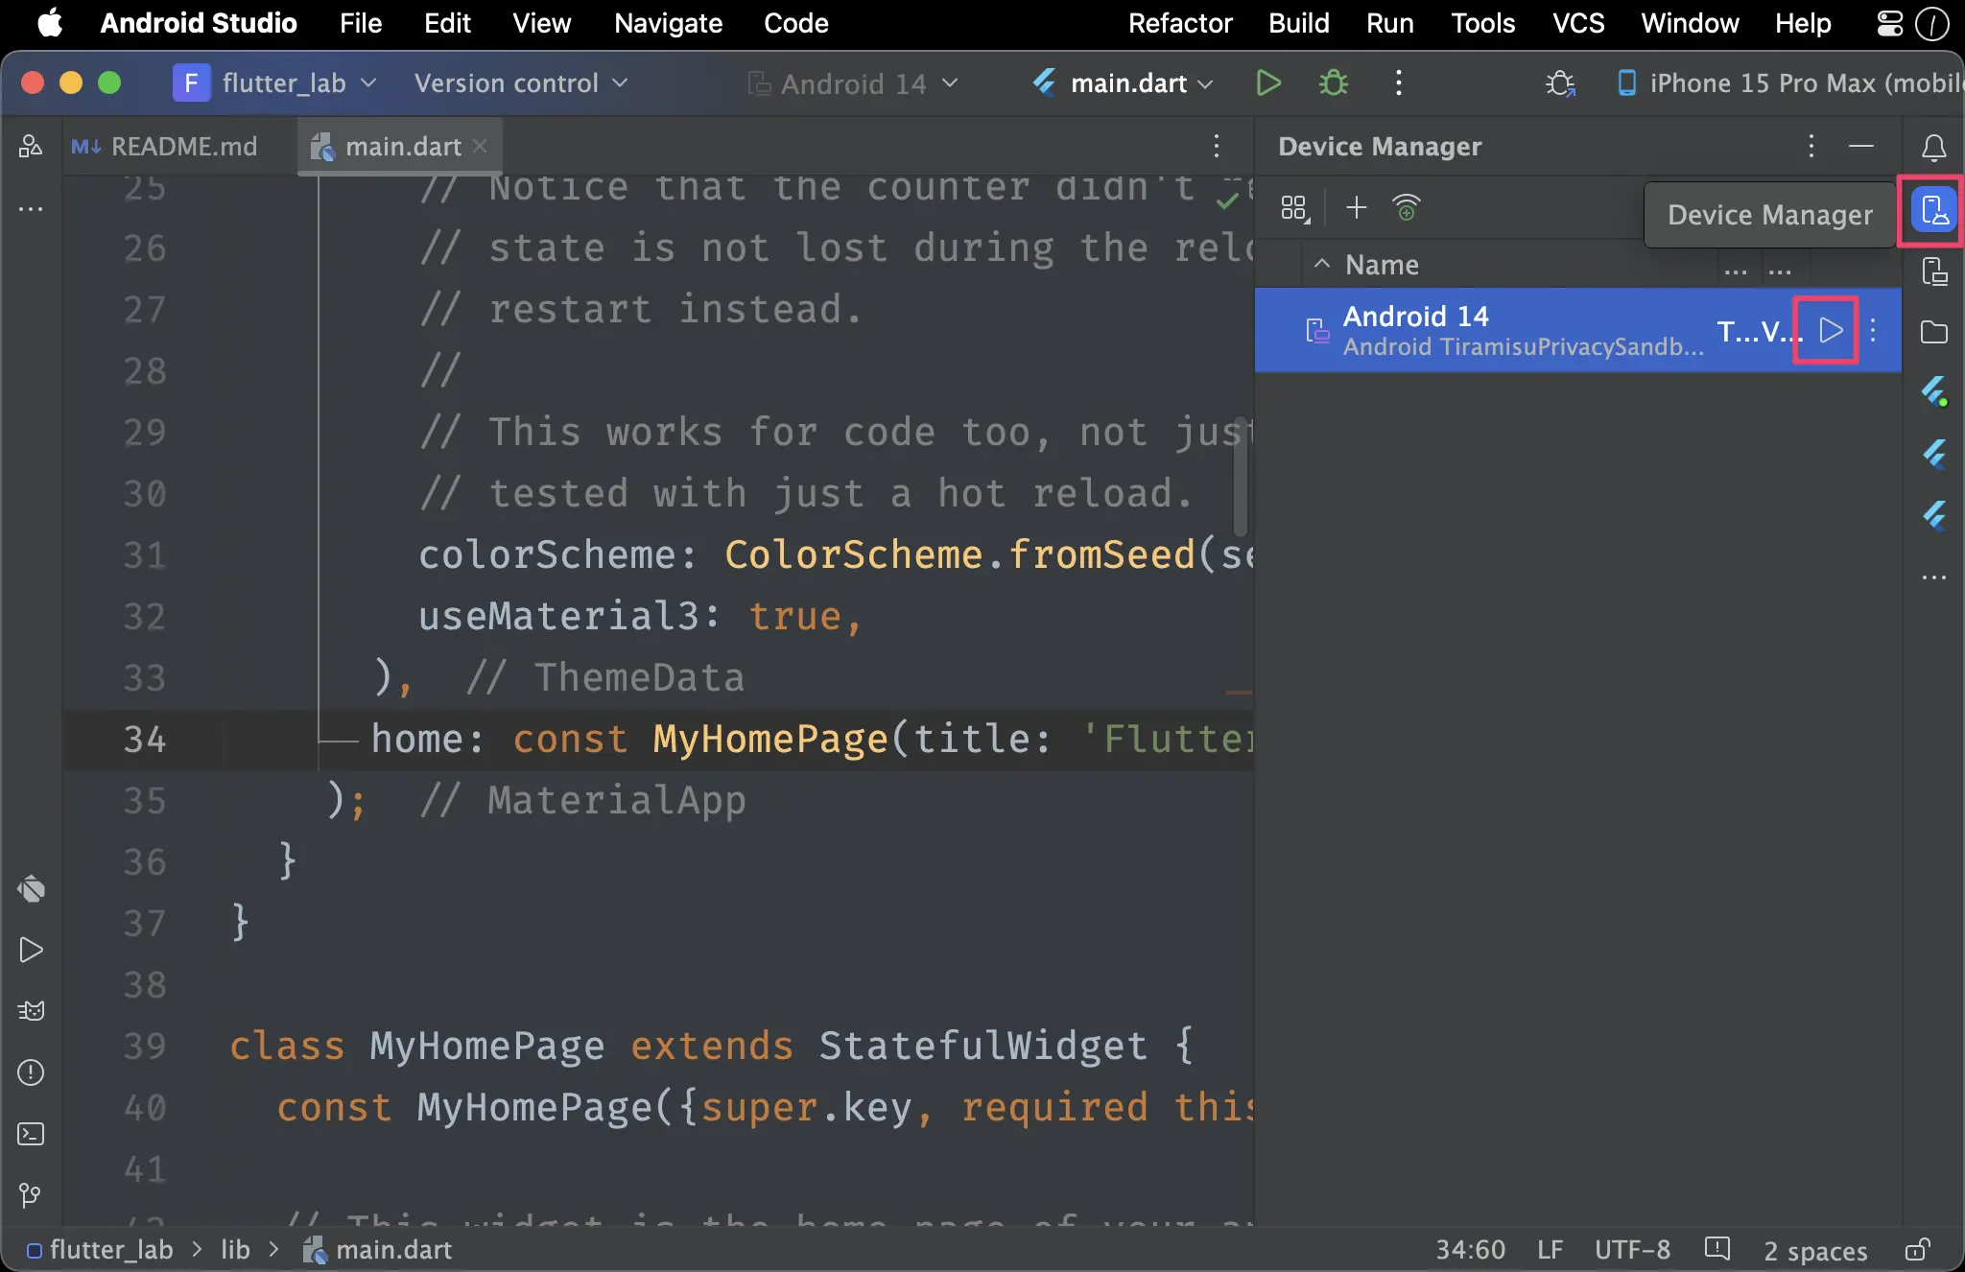The height and width of the screenshot is (1272, 1965).
Task: Open Problems tool window icon
Action: tap(31, 1072)
